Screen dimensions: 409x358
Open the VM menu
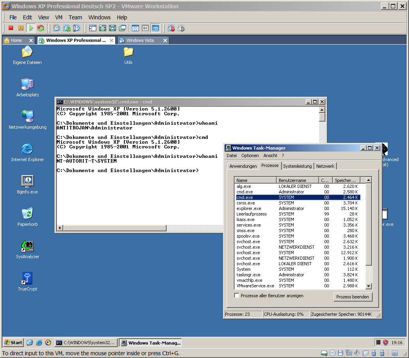[58, 17]
